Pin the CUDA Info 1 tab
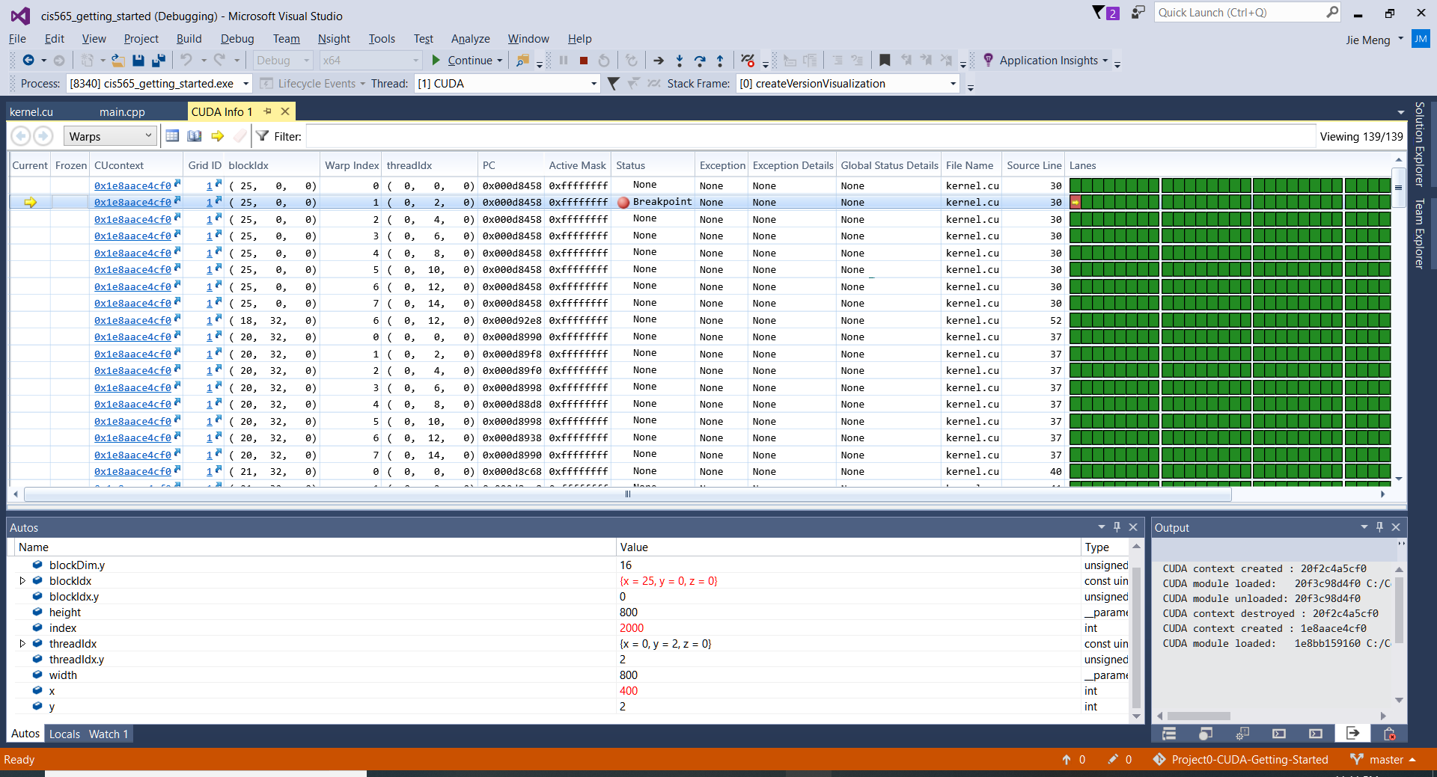The width and height of the screenshot is (1437, 777). pos(268,111)
